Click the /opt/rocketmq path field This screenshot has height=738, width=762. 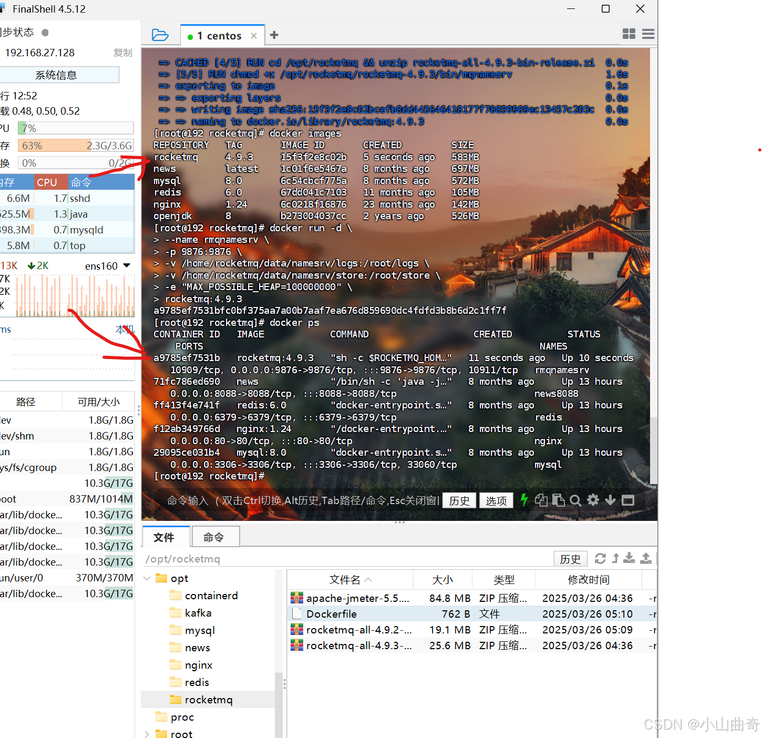pyautogui.click(x=347, y=559)
